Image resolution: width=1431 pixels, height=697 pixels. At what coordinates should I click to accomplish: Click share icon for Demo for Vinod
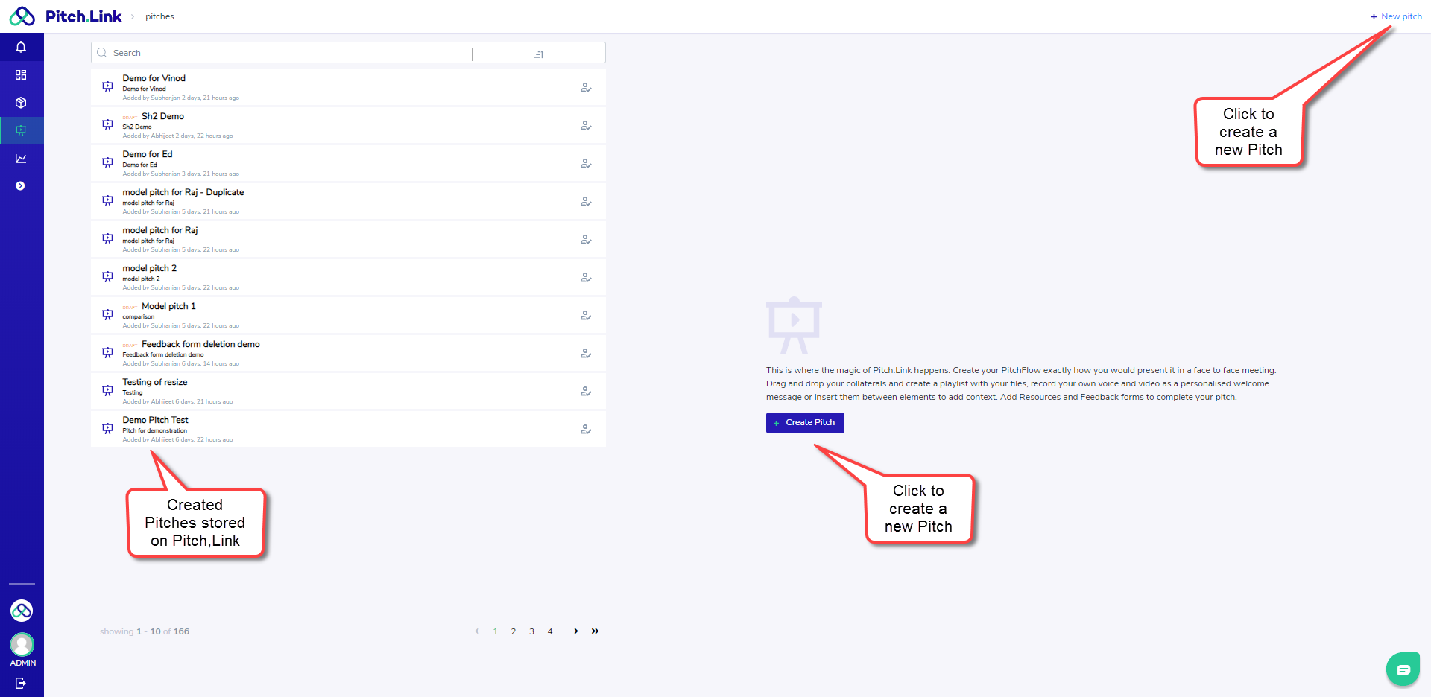point(586,88)
